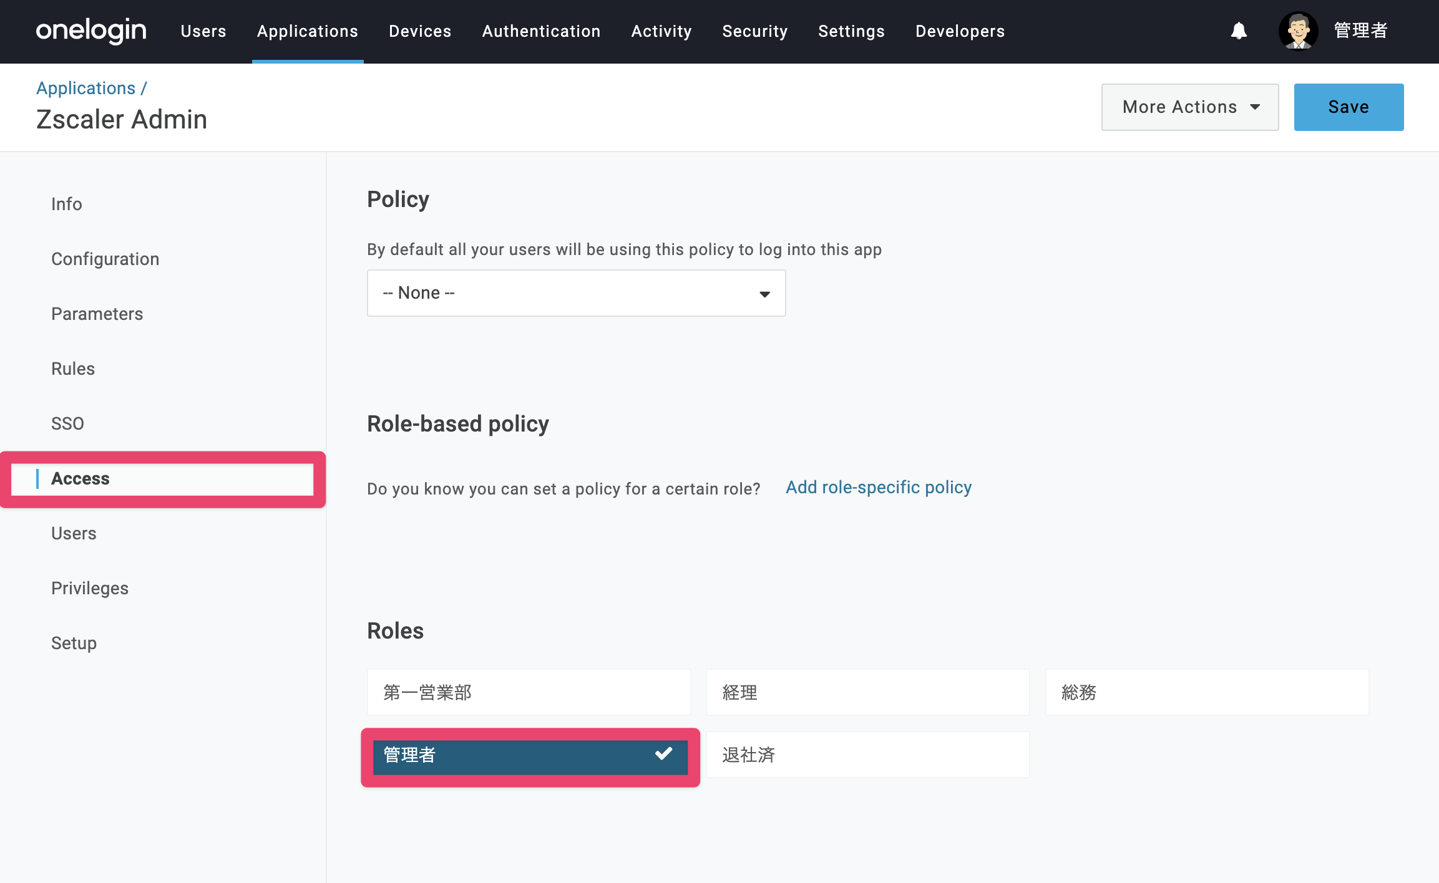Click the OneLogin logo
This screenshot has width=1439, height=883.
pos(91,31)
